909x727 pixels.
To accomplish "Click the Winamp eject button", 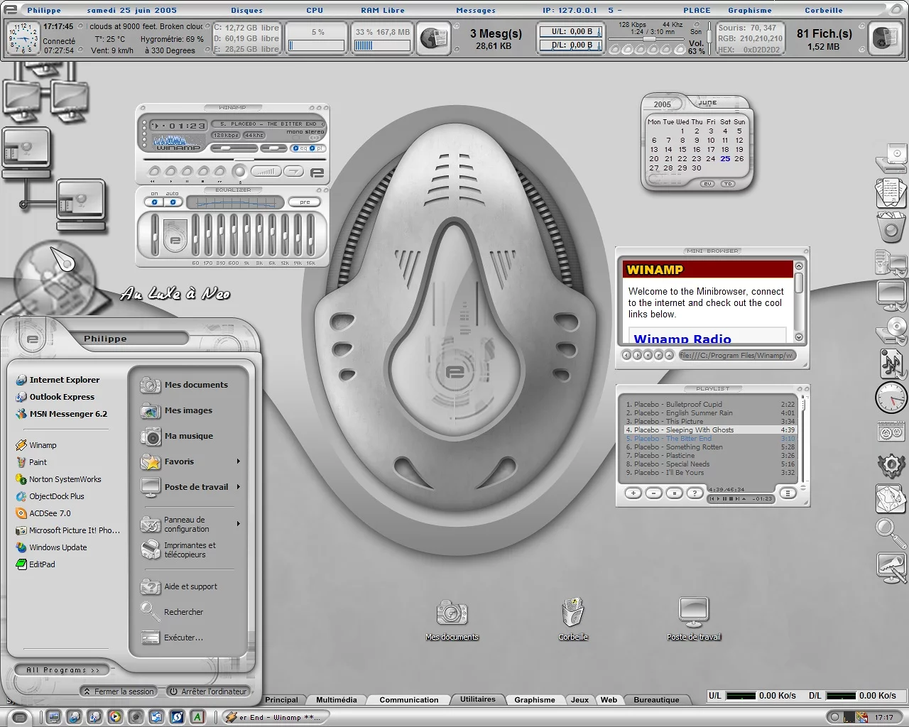I will click(239, 171).
